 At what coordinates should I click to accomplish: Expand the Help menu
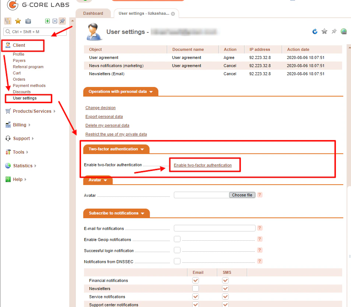click(x=25, y=179)
